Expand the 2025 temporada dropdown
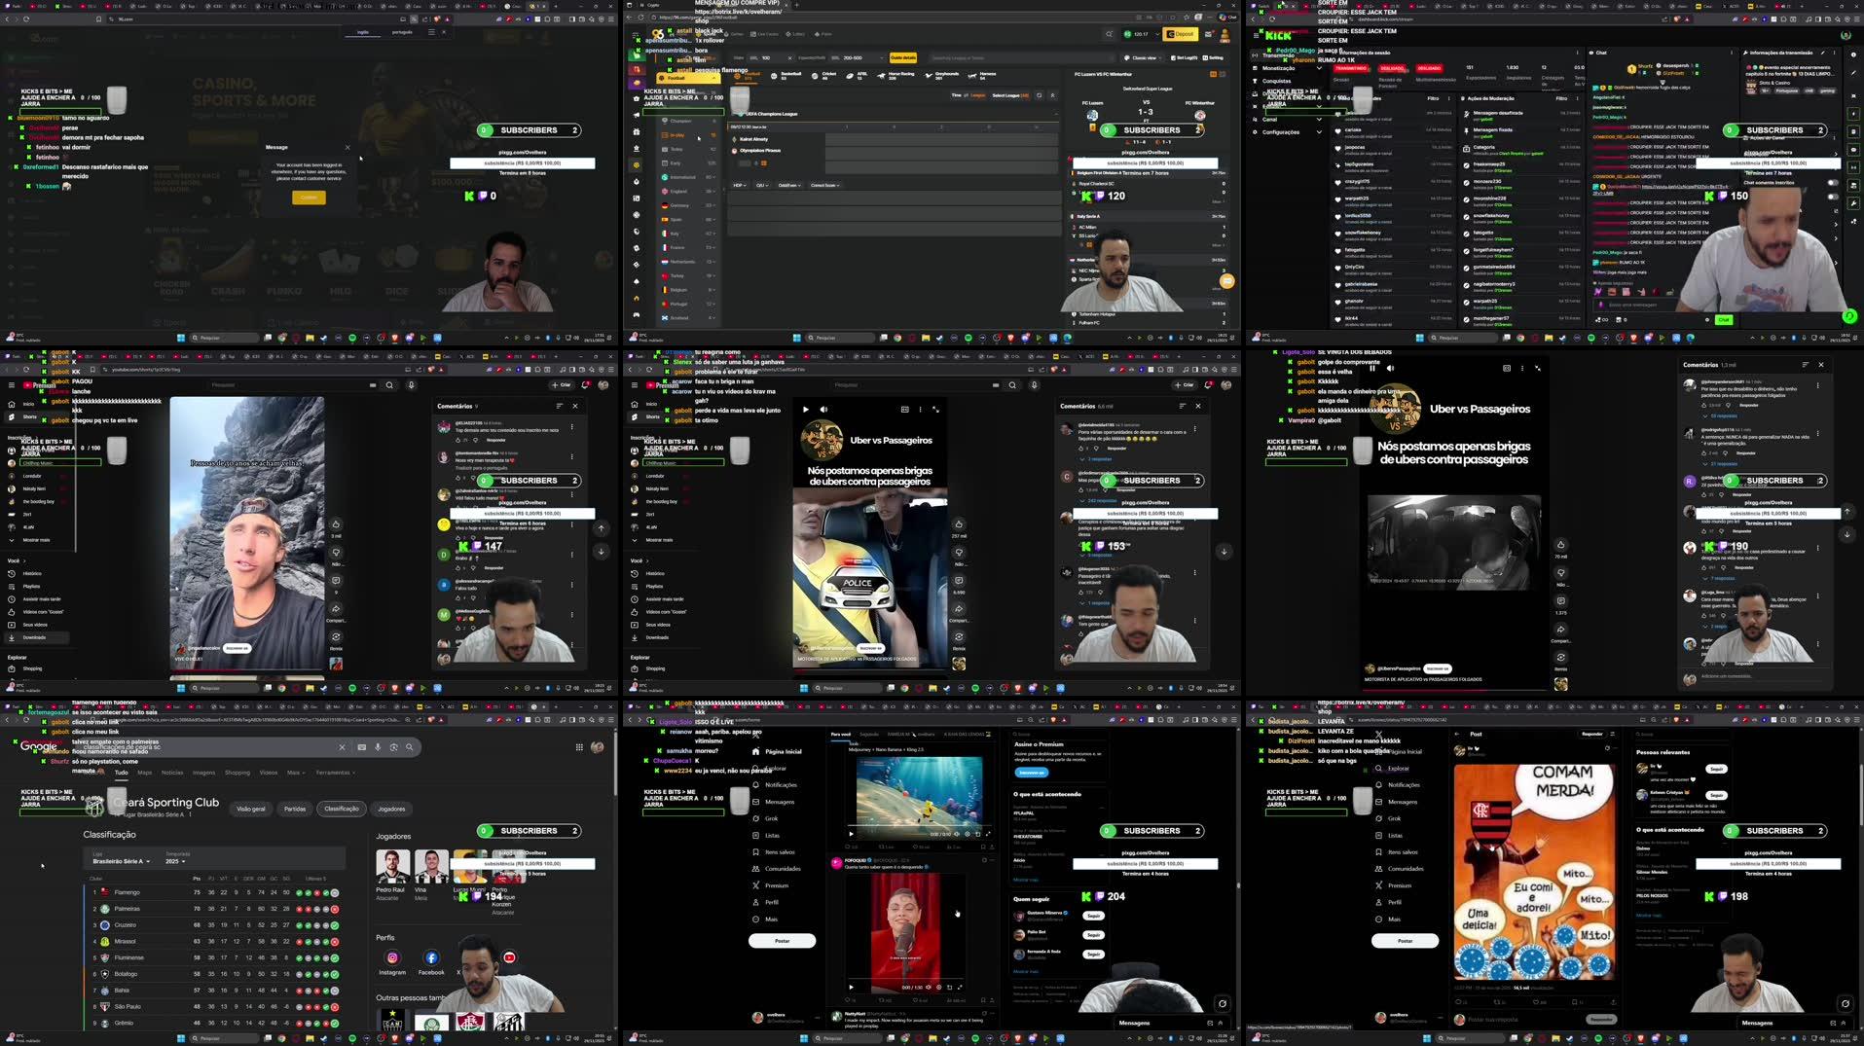 pos(173,860)
